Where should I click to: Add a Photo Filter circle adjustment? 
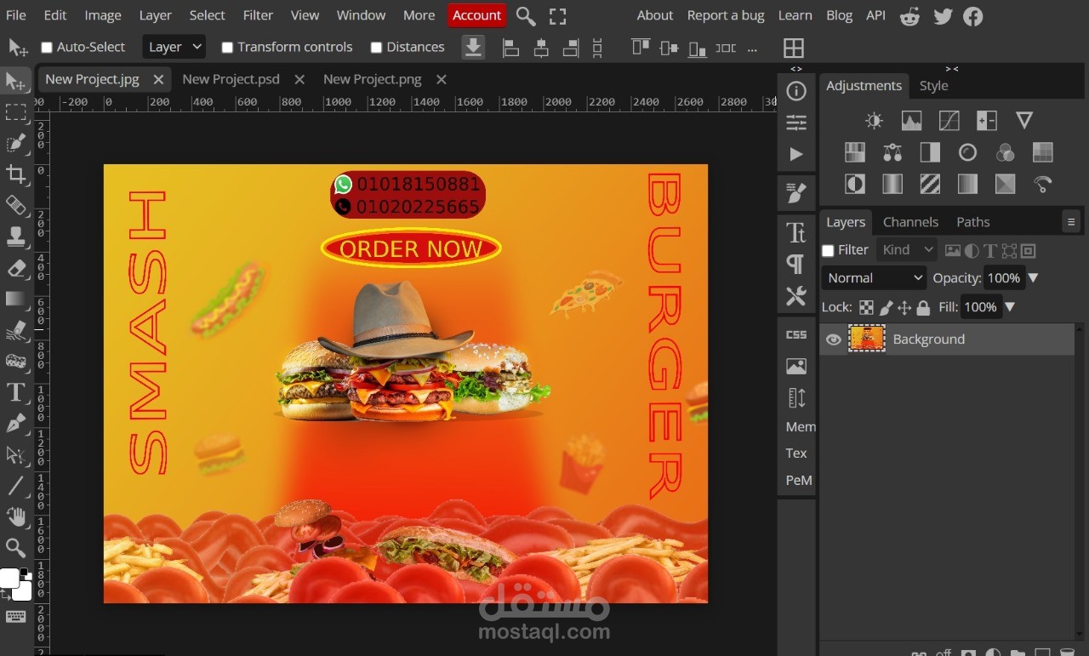(967, 152)
